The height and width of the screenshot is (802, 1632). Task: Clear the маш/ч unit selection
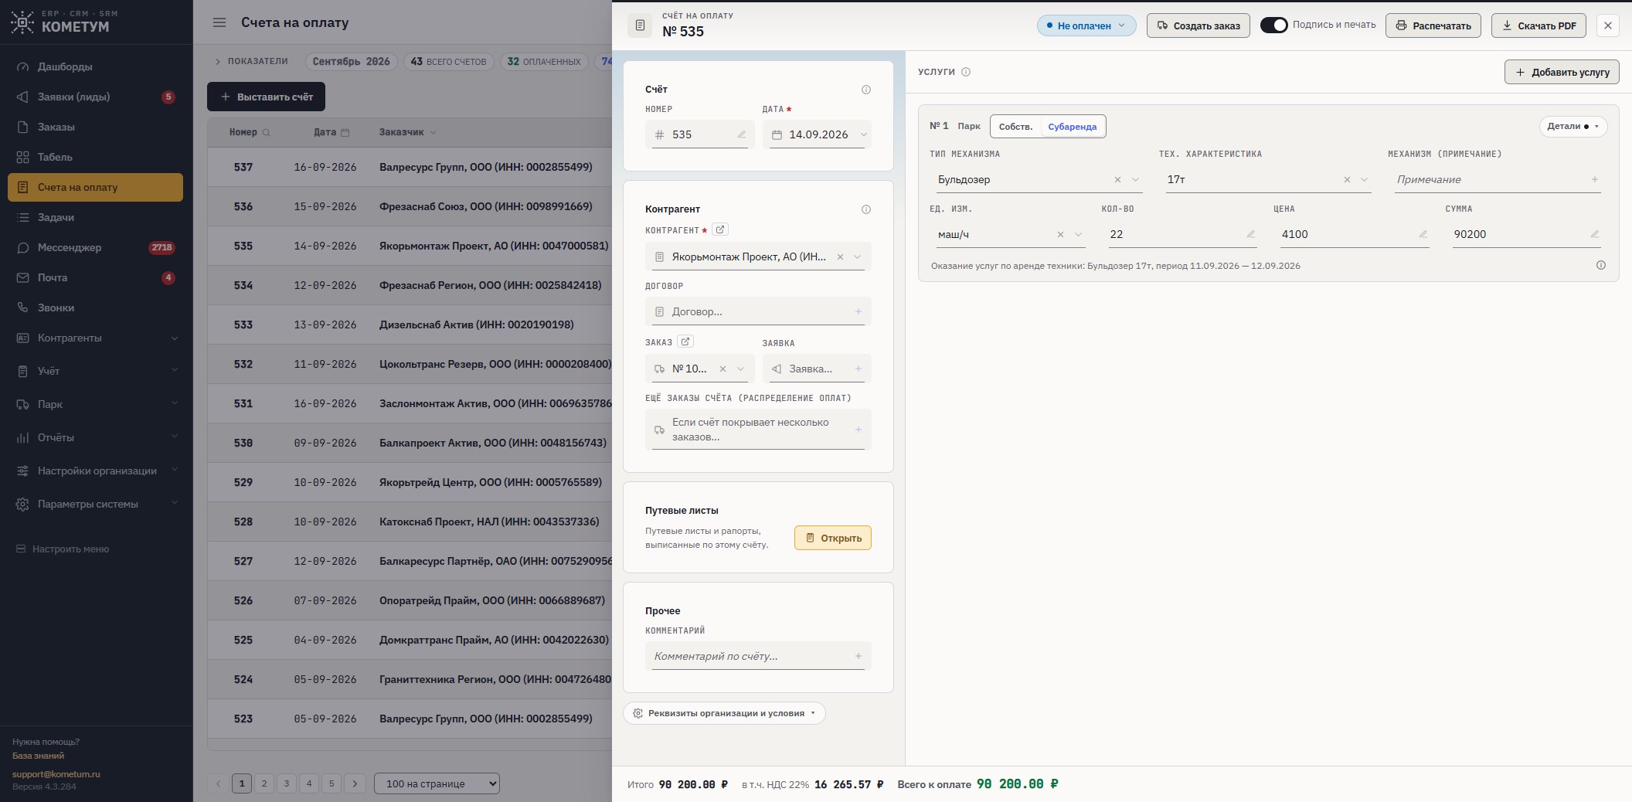pos(1060,234)
